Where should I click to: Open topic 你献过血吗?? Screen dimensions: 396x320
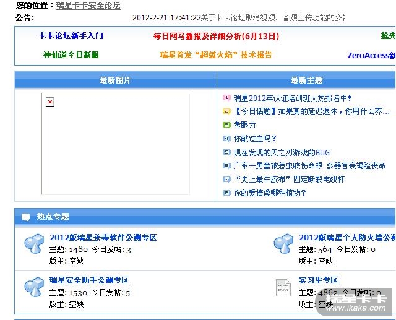(x=255, y=139)
